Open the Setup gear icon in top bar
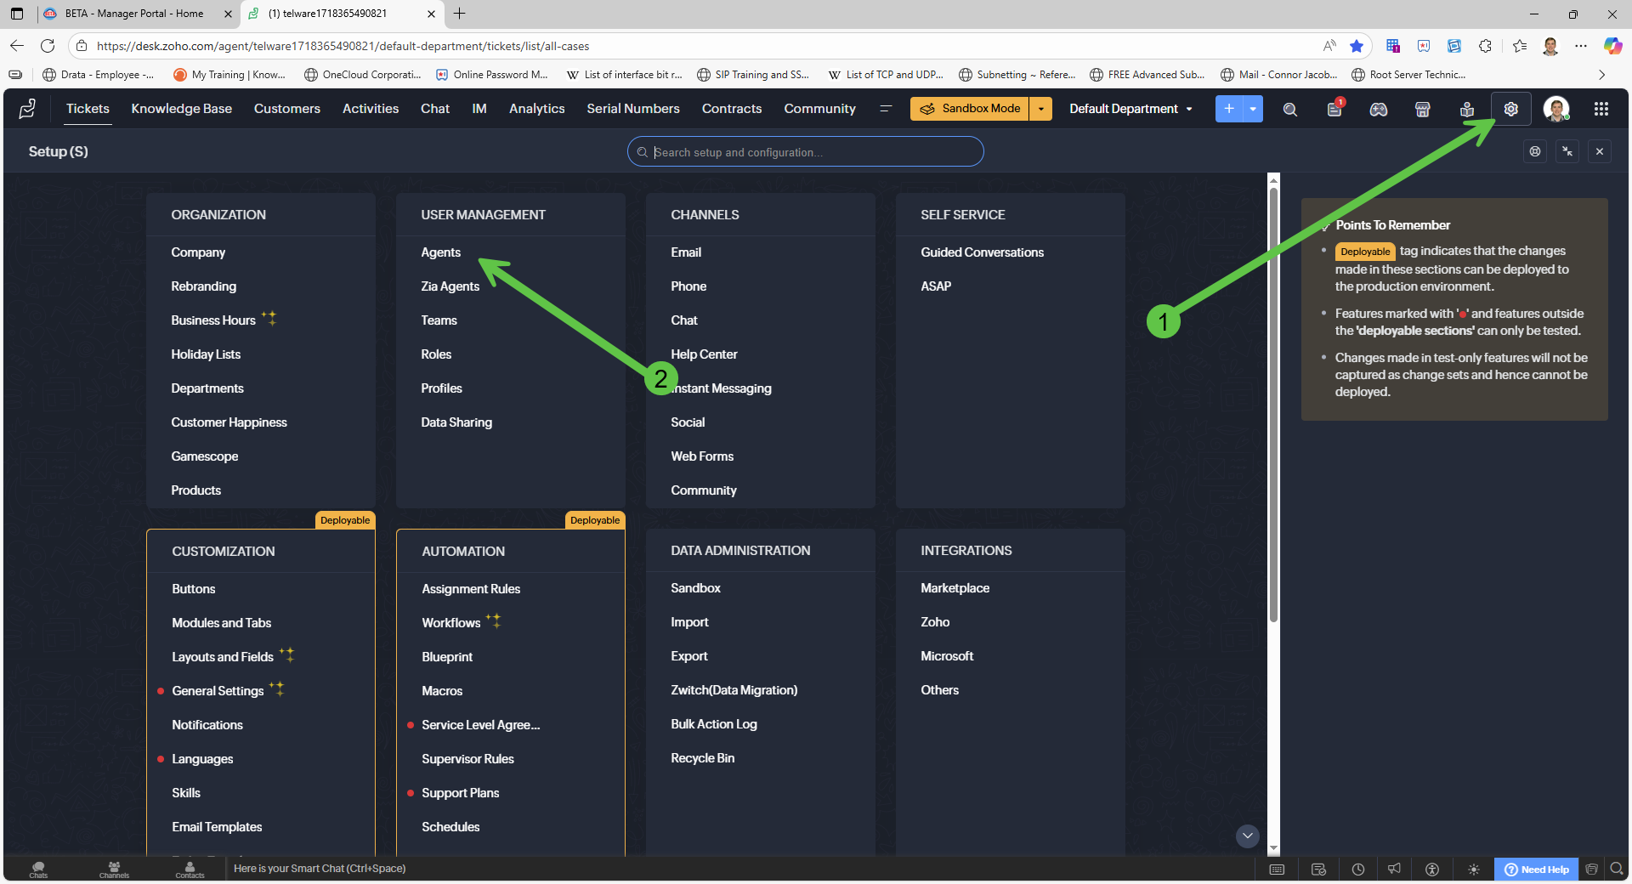Image resolution: width=1632 pixels, height=884 pixels. pyautogui.click(x=1510, y=109)
